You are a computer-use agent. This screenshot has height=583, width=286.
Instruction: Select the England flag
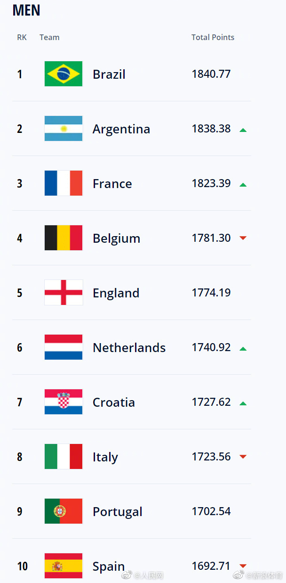point(64,293)
